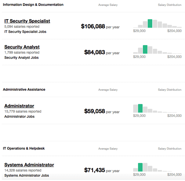
Task: Open the Administrator title link
Action: (19, 106)
